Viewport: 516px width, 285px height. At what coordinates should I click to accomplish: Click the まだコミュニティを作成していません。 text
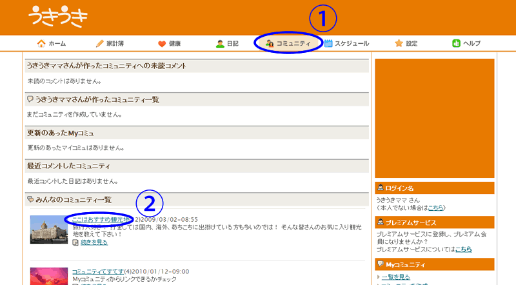pyautogui.click(x=75, y=115)
